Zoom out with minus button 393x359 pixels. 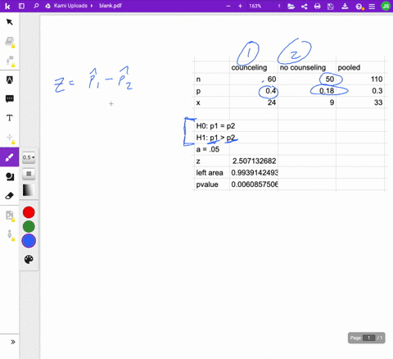(x=228, y=6)
